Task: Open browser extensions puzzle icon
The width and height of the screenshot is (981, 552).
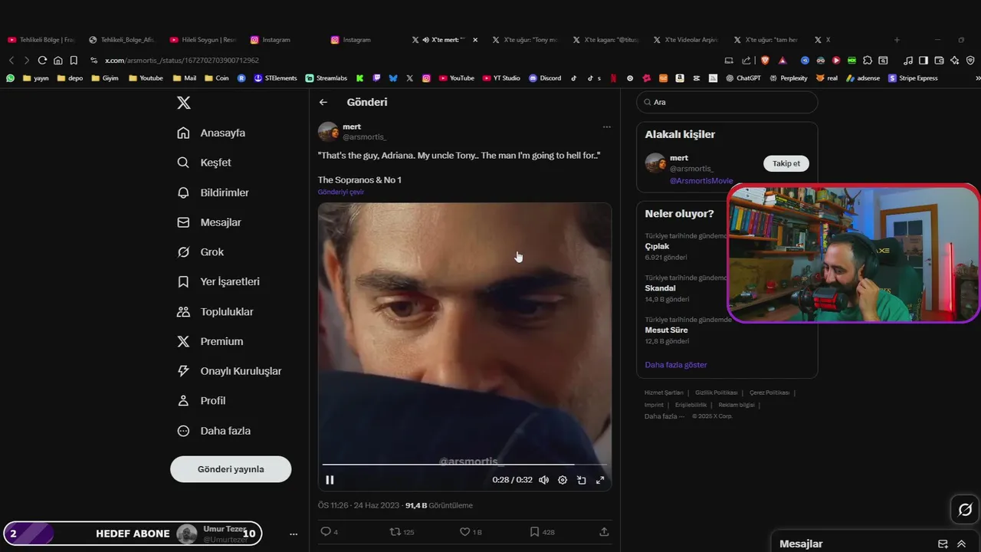Action: tap(868, 61)
